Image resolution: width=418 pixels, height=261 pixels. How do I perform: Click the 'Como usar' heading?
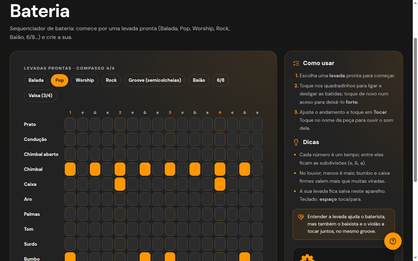pos(319,63)
